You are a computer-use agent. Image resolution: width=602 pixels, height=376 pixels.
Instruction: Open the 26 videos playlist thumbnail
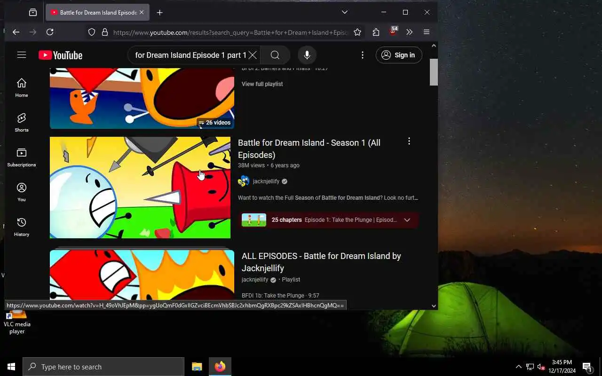tap(142, 98)
